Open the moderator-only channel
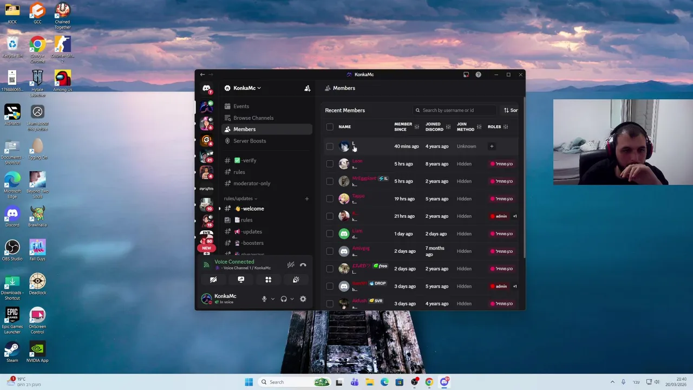Screen dimensions: 693x390 coord(266,184)
